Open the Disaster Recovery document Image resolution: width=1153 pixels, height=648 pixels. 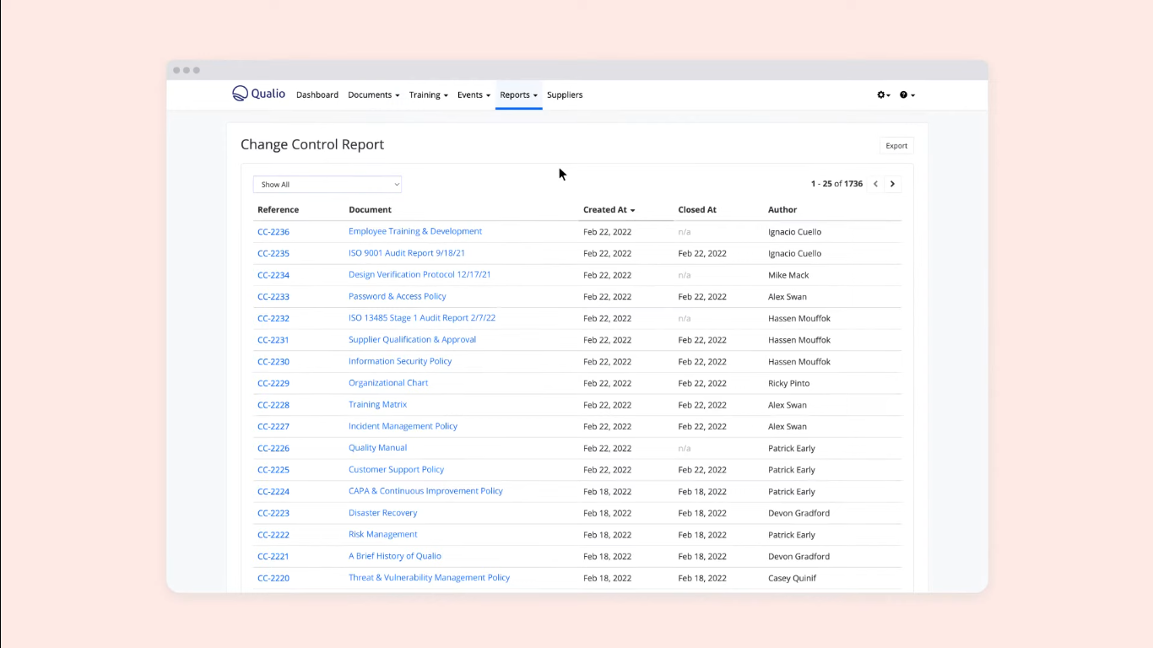pyautogui.click(x=382, y=513)
